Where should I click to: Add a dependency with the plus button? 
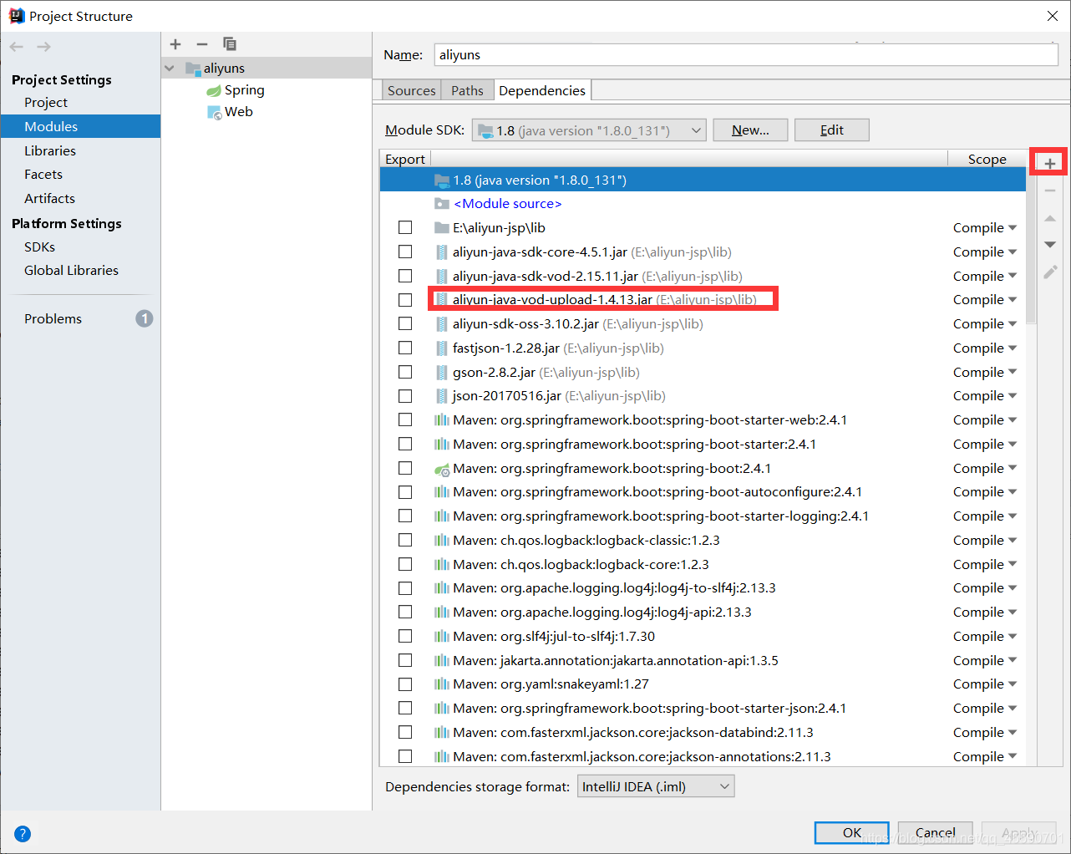[x=1050, y=163]
